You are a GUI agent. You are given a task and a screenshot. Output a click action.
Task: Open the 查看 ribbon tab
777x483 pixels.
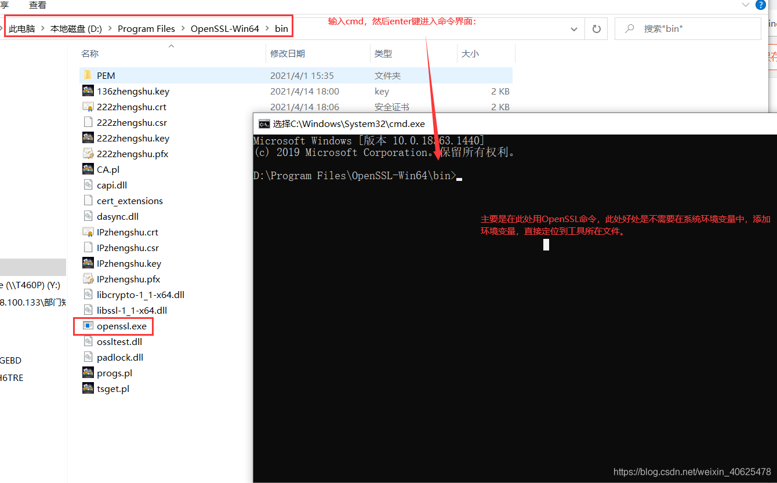point(38,5)
